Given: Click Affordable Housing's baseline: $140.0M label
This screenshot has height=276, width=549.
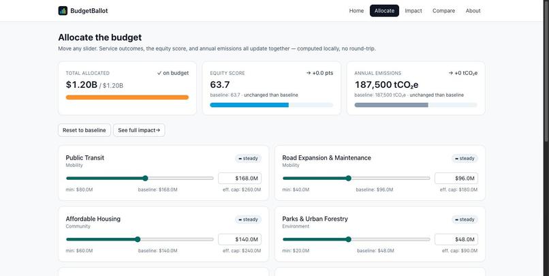Looking at the screenshot, I should [158, 251].
